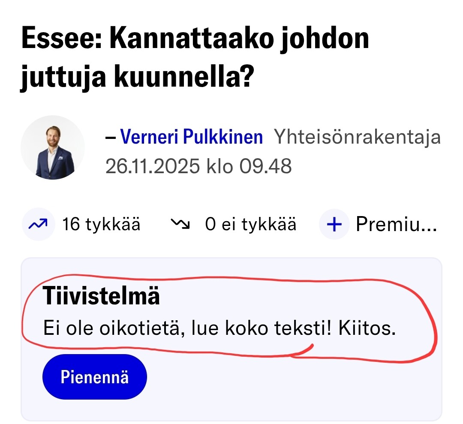Screen dimensions: 463x424
Task: Tap the "16 tykkää" like count
Action: [x=101, y=224]
